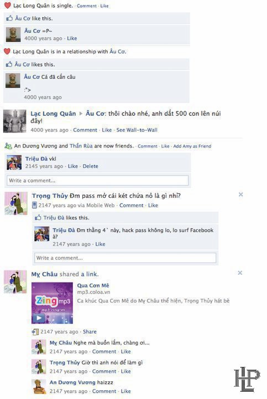
Task: Click Add Amy as Friend link
Action: (192, 146)
